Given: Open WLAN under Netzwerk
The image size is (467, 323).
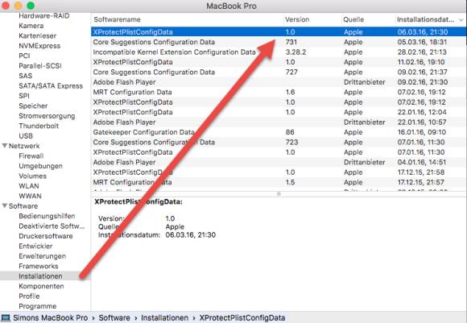Looking at the screenshot, I should click(x=29, y=186).
